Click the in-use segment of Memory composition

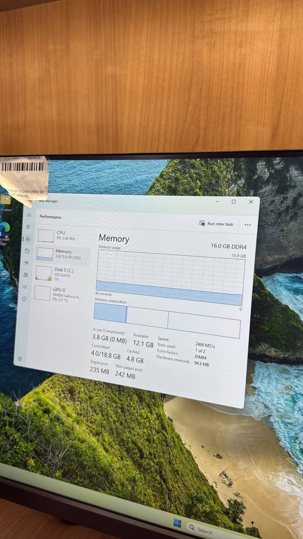click(x=110, y=313)
